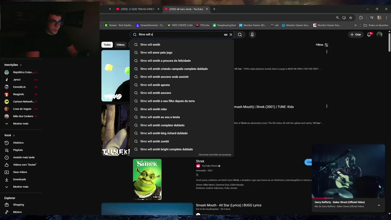Open Stream - Kick Dashboard bookmark
This screenshot has height=220, width=391.
tap(119, 25)
